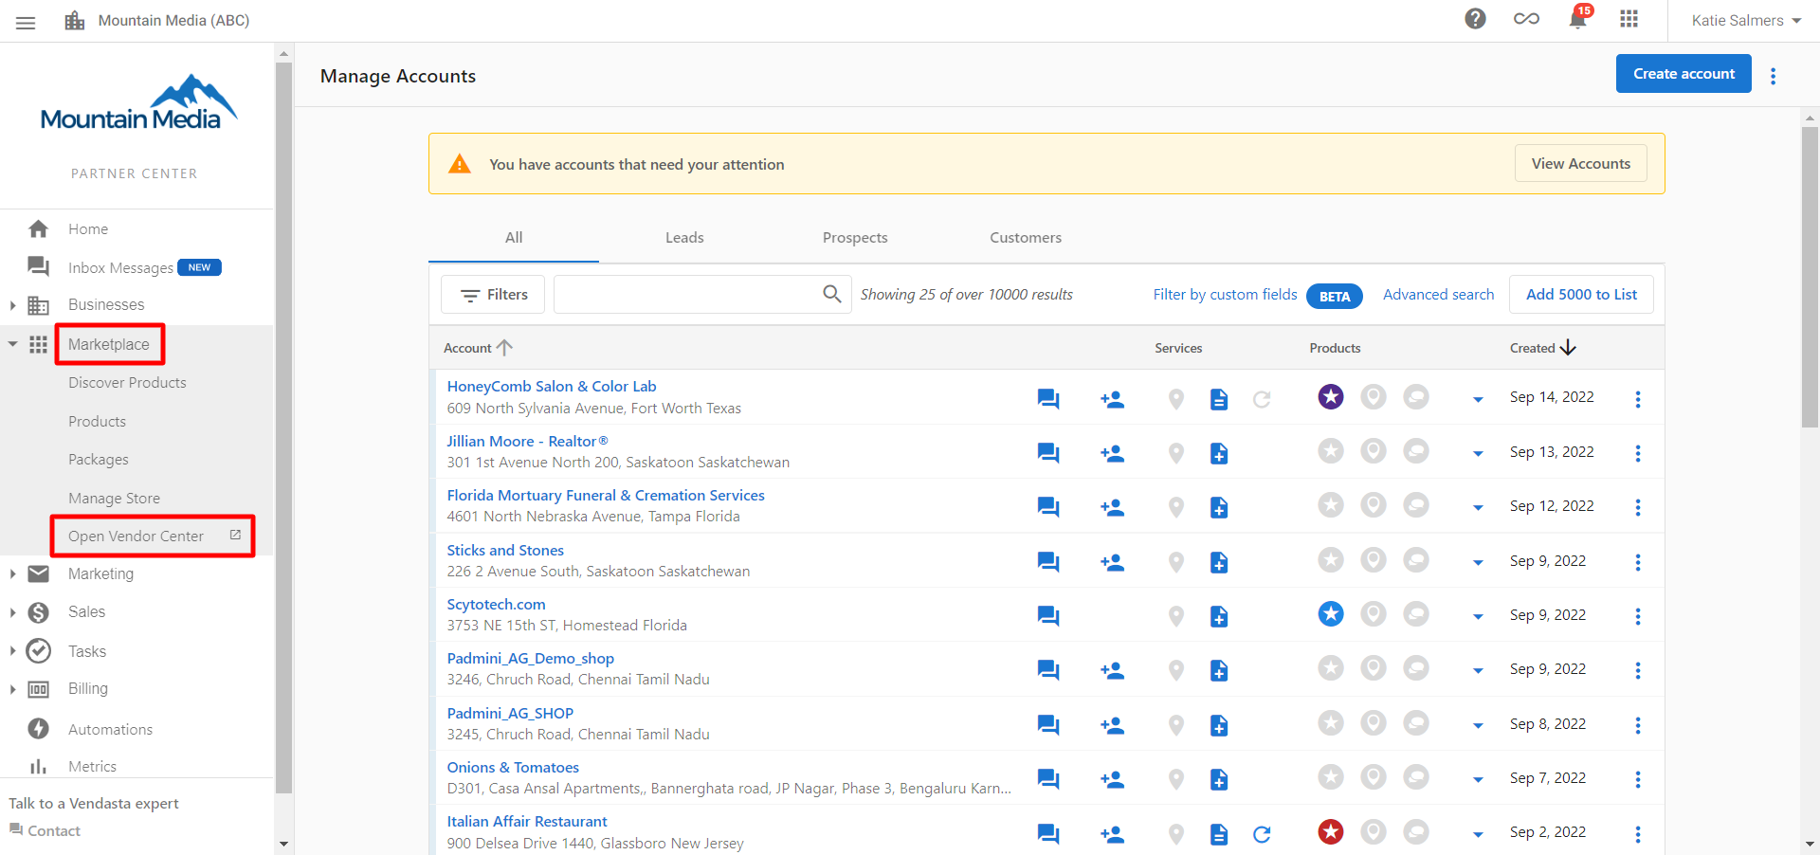Click document icon for HoneyComb Salon row
Screen dimensions: 1820x855
pyautogui.click(x=1219, y=400)
